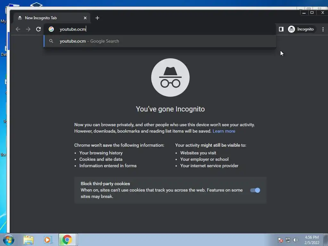Open the Learn more link

pyautogui.click(x=224, y=131)
